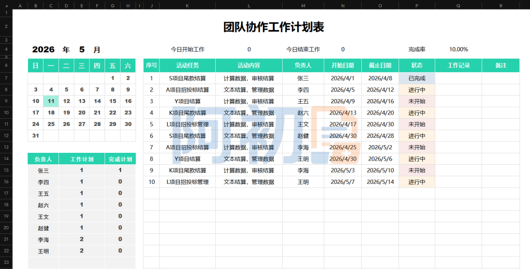The width and height of the screenshot is (530, 269).
Task: Select column L header
Action: (249, 5)
